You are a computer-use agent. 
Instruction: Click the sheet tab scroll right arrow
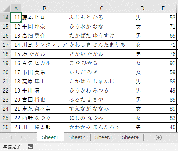(x=22, y=137)
